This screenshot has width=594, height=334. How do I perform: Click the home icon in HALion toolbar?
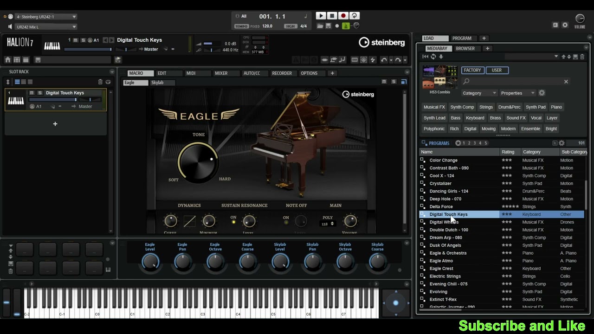pos(8,60)
